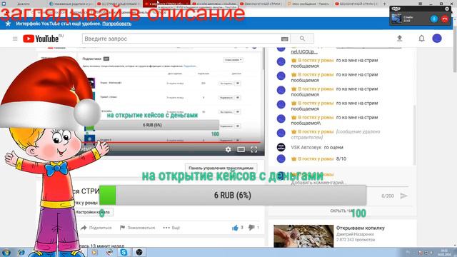Open 'Панель управления трансляциями' button
The width and height of the screenshot is (457, 257).
pos(221,168)
